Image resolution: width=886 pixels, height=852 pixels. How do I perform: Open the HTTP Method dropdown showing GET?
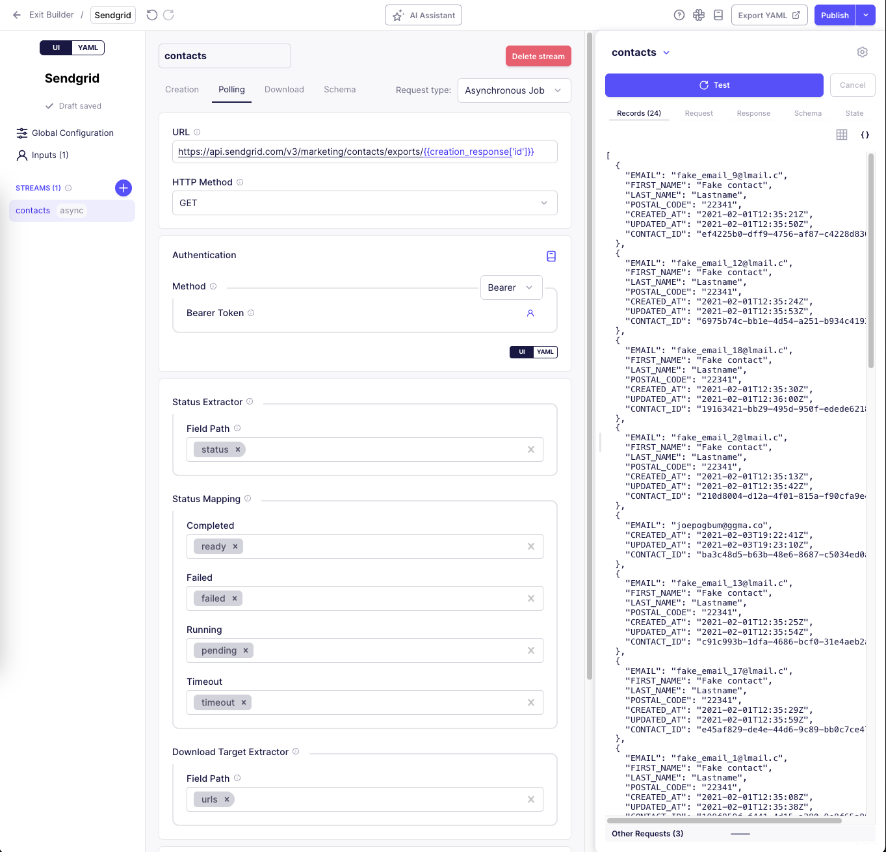click(x=365, y=203)
